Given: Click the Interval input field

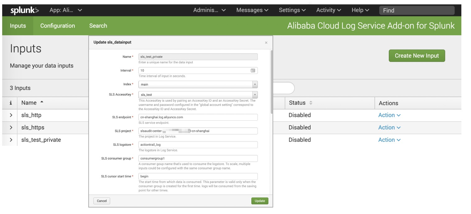Looking at the screenshot, I should (198, 70).
